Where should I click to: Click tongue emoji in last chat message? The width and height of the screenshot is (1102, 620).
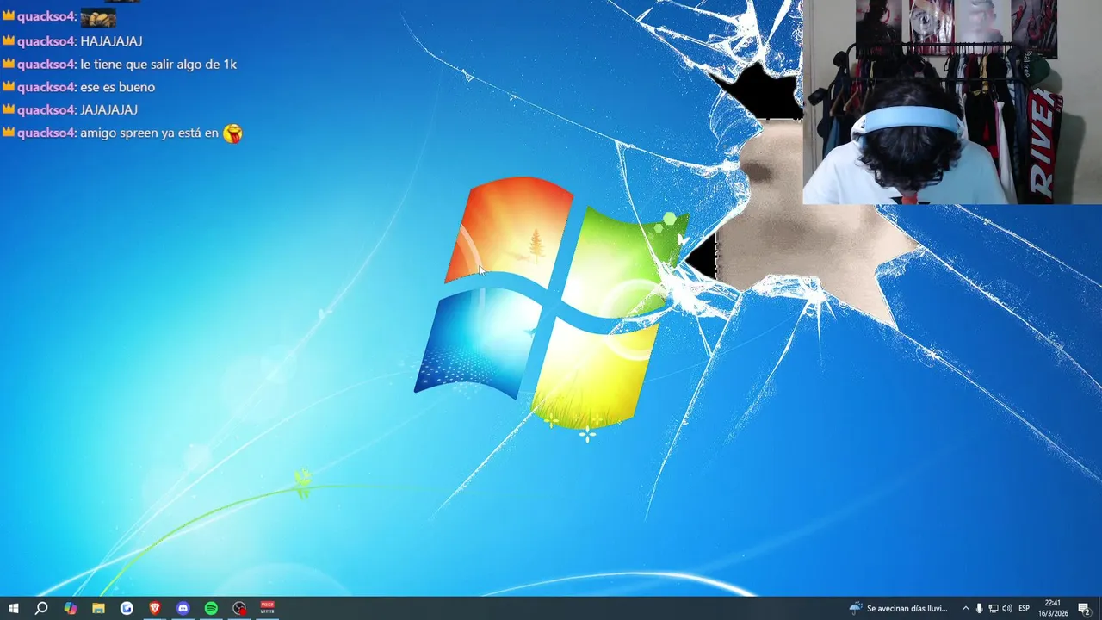pyautogui.click(x=232, y=133)
